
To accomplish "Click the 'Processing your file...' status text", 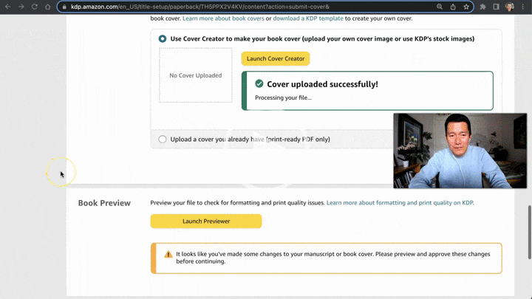I will coord(283,97).
